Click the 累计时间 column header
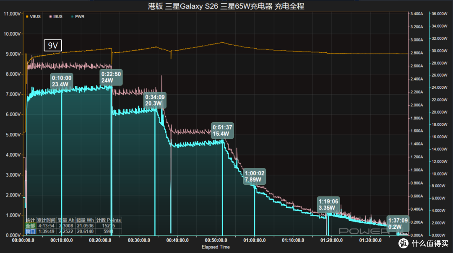 click(x=46, y=220)
